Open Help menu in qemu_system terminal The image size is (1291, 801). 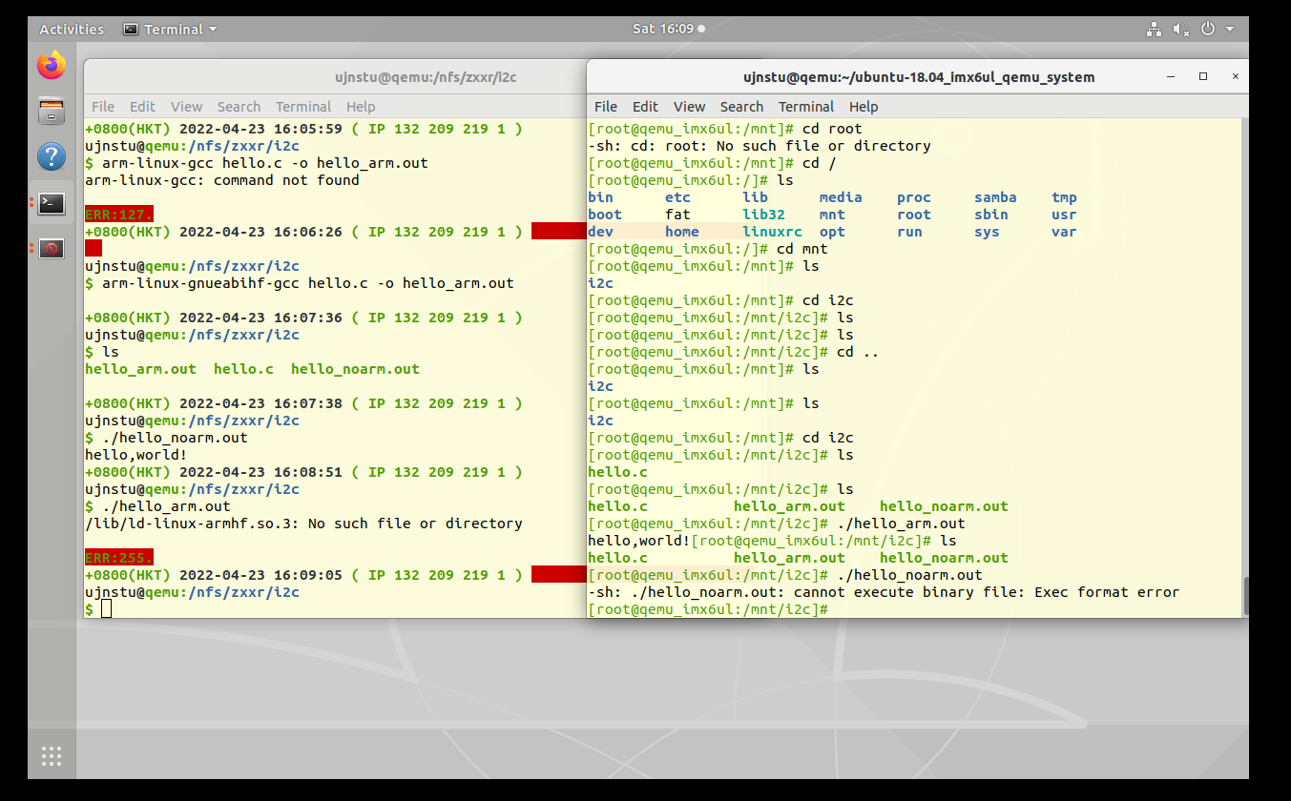pyautogui.click(x=863, y=107)
